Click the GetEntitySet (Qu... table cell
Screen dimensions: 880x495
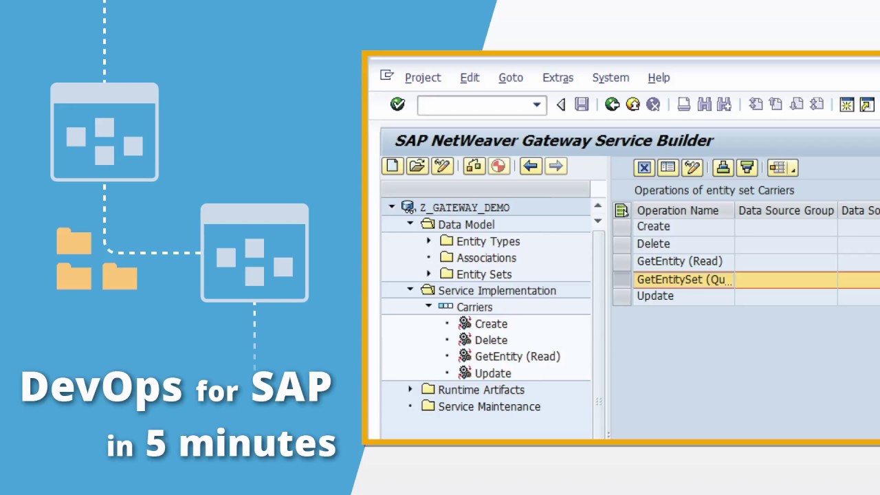pyautogui.click(x=683, y=279)
